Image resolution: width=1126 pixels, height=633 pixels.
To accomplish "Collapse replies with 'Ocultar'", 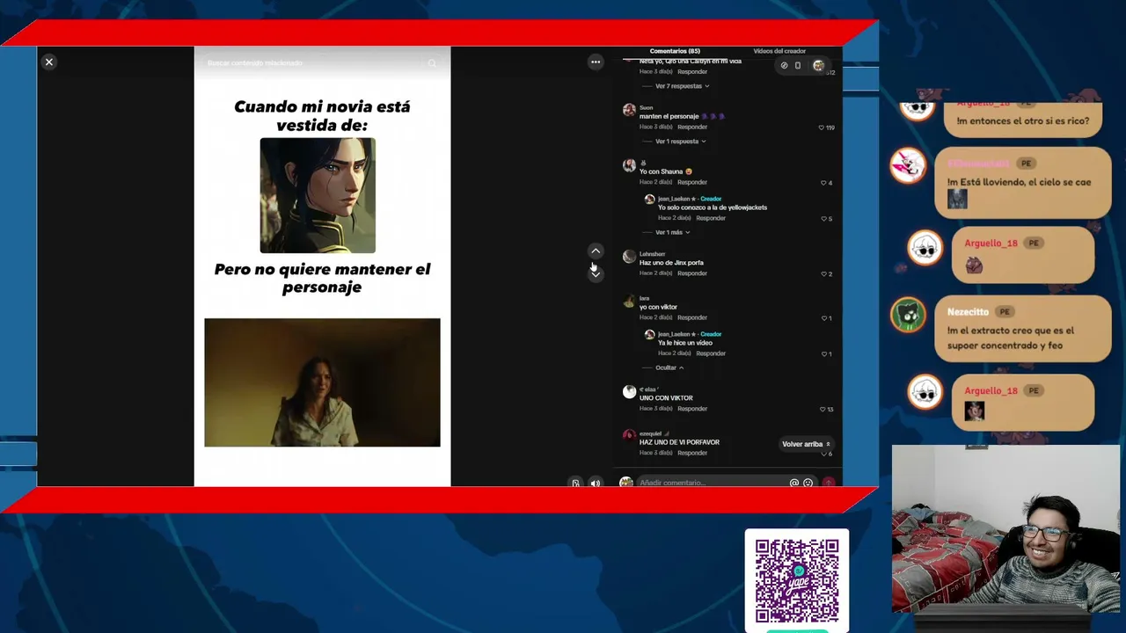I will point(669,367).
